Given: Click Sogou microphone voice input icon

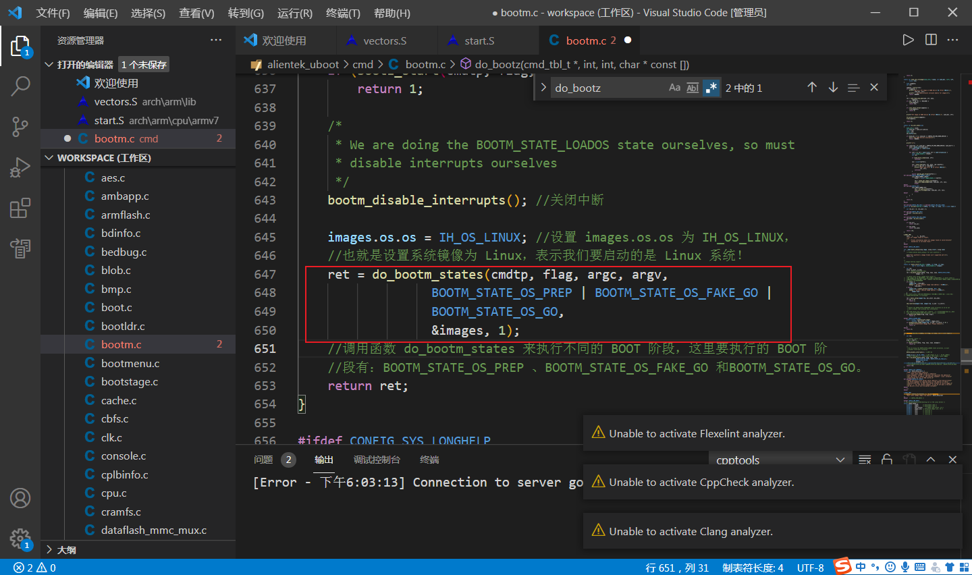Looking at the screenshot, I should (x=905, y=567).
